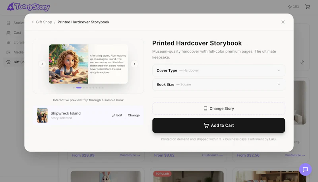Viewport: 318px width, 182px height.
Task: Click the Media sidebar icon
Action: point(8,52)
